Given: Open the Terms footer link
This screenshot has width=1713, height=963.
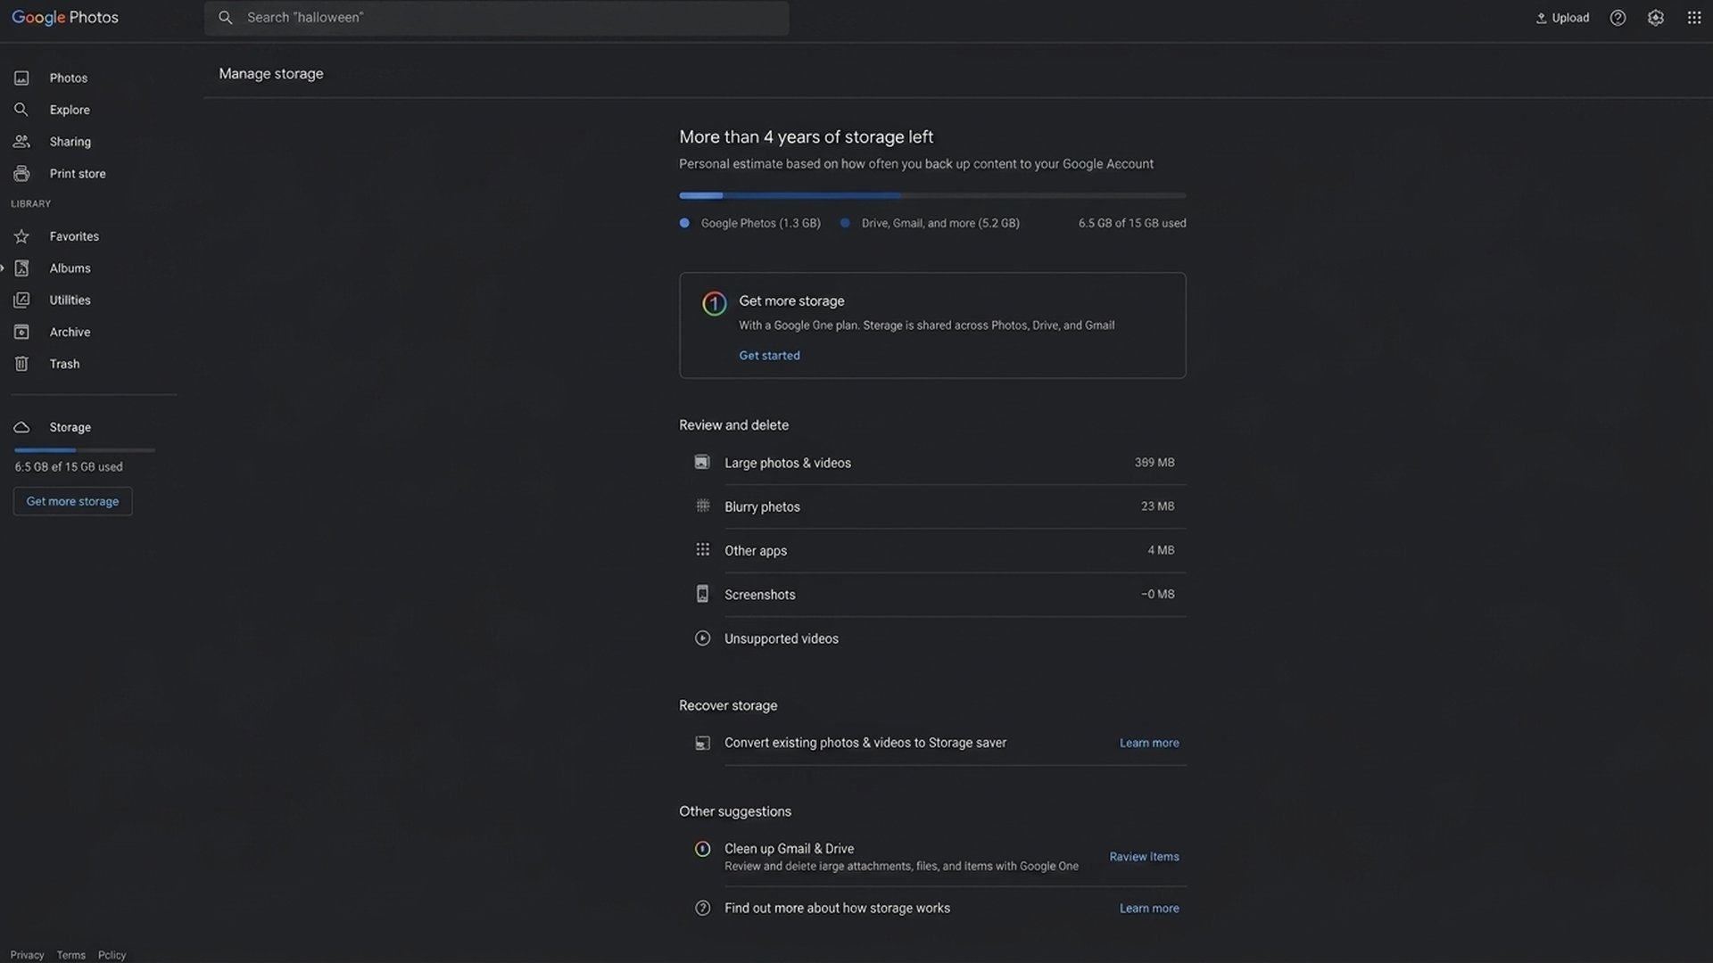Looking at the screenshot, I should point(71,955).
